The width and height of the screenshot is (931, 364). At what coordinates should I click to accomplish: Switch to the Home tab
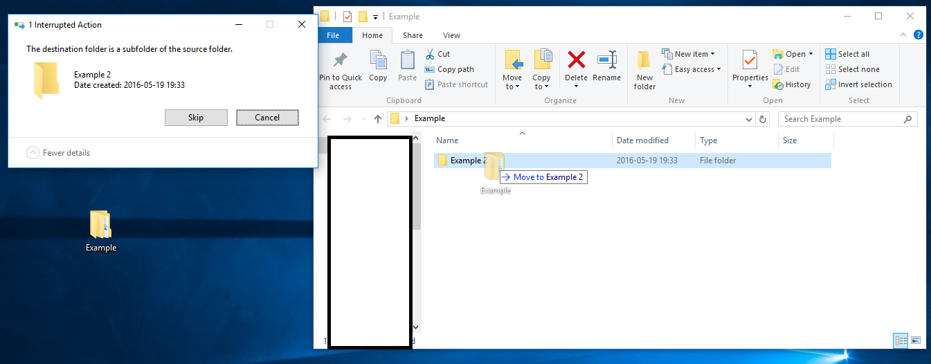(x=372, y=35)
